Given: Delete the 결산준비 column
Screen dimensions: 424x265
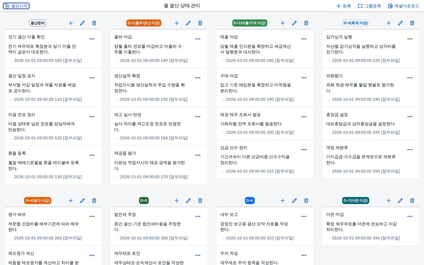Looking at the screenshot, I should click(94, 23).
